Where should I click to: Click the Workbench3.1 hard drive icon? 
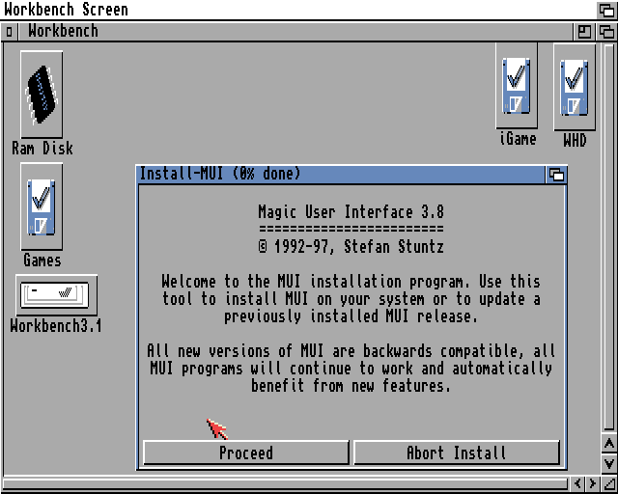click(x=56, y=294)
